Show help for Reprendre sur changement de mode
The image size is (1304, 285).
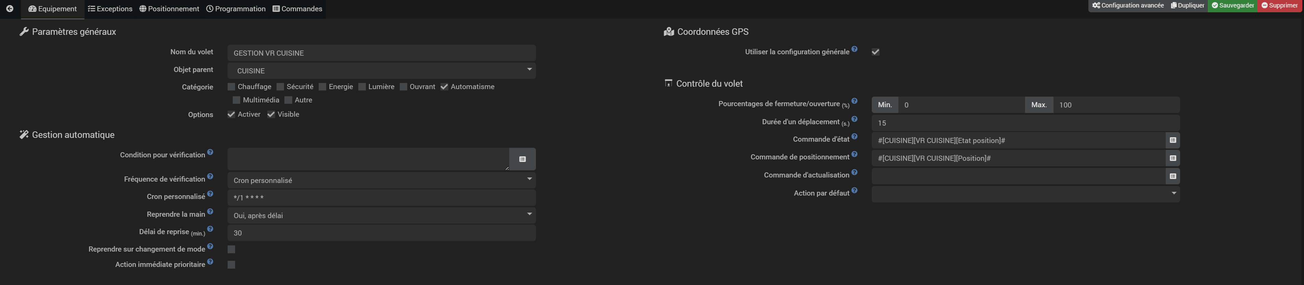pos(210,246)
